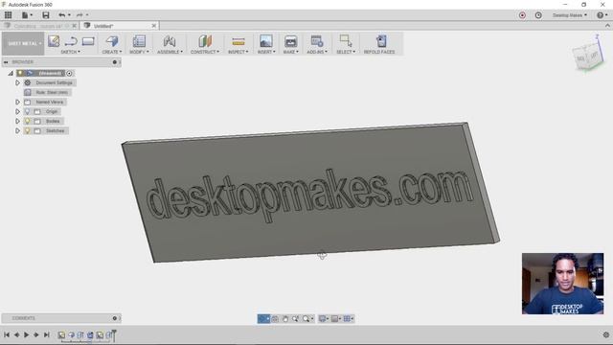Select the first sketch feature in timeline
Viewport: 613px width, 345px height.
[61, 335]
